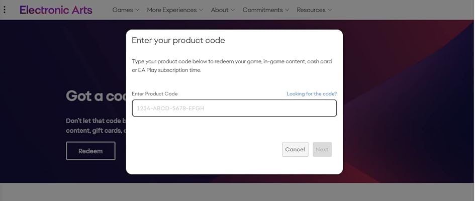Expand the Resources chevron arrow
The height and width of the screenshot is (201, 475).
point(330,10)
